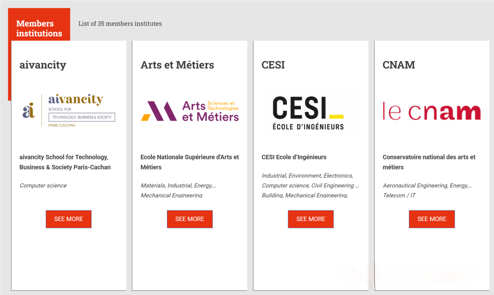Click the Arts et Métiers logo image
The height and width of the screenshot is (295, 494).
(x=190, y=111)
